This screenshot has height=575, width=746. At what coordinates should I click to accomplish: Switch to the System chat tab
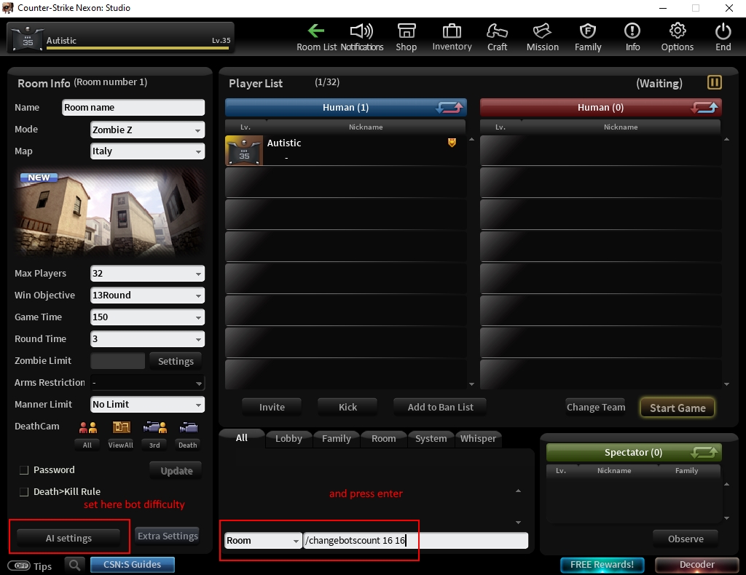[431, 439]
